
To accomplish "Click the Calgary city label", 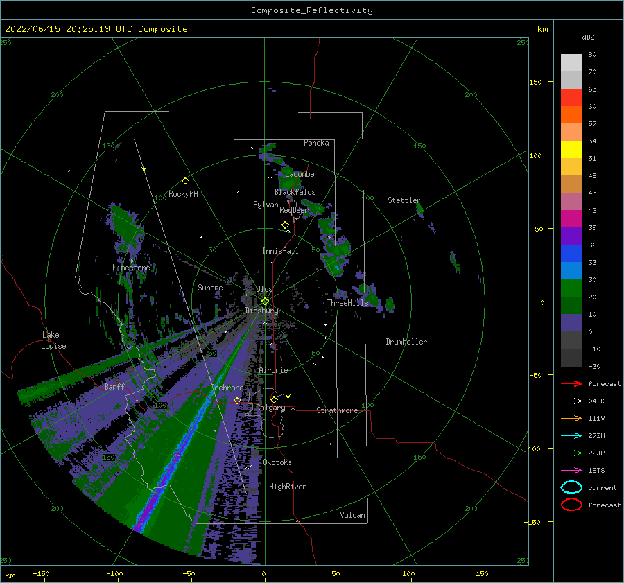I will coord(270,408).
